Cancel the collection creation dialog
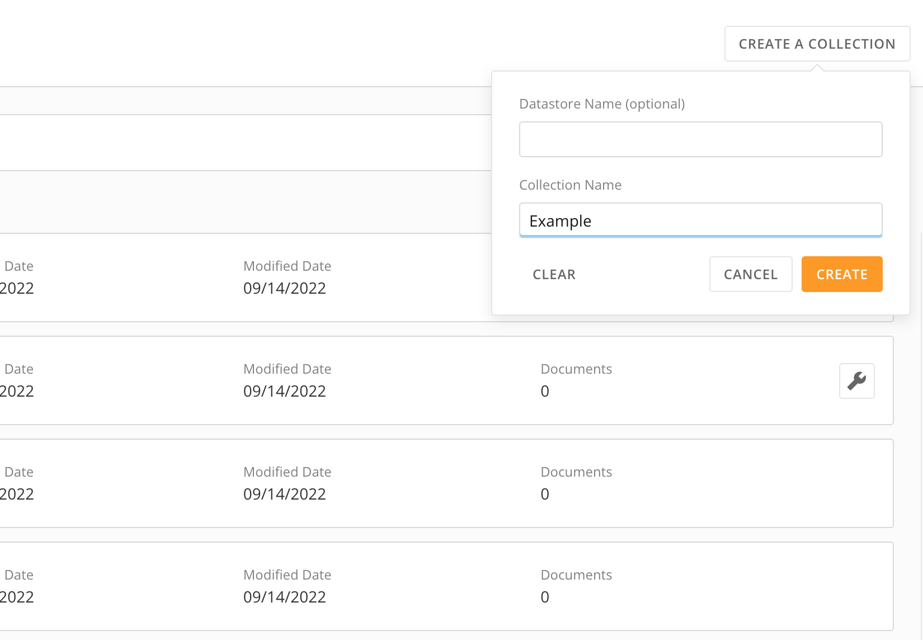Screen dimensions: 923x640 [x=750, y=274]
